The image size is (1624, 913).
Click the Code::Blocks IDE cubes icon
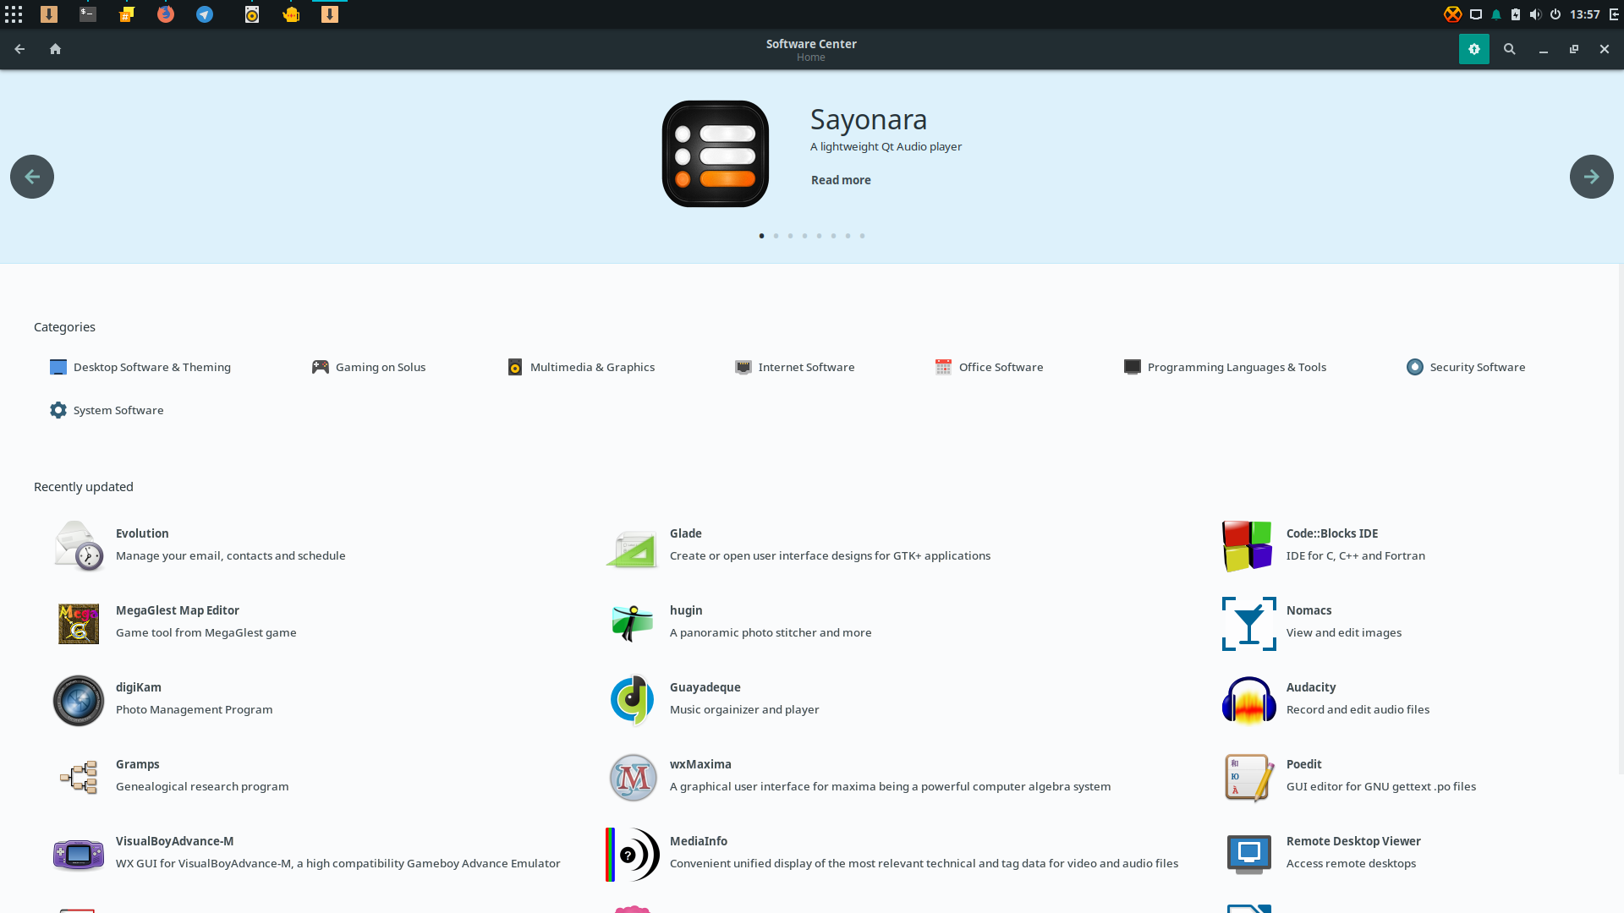(x=1248, y=545)
